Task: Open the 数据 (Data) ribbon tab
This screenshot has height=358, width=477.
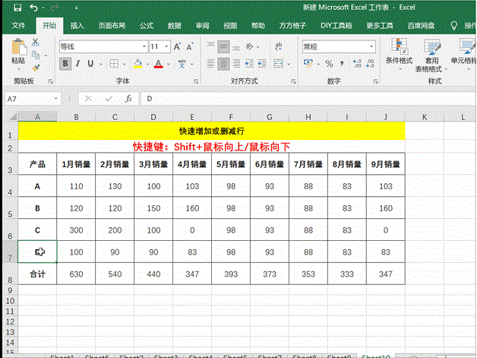Action: coord(174,25)
